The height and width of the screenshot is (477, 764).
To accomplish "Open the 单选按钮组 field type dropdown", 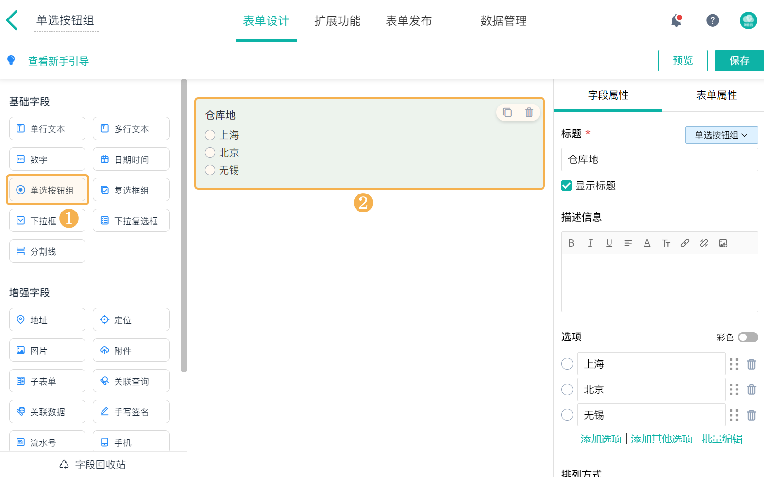I will (721, 135).
